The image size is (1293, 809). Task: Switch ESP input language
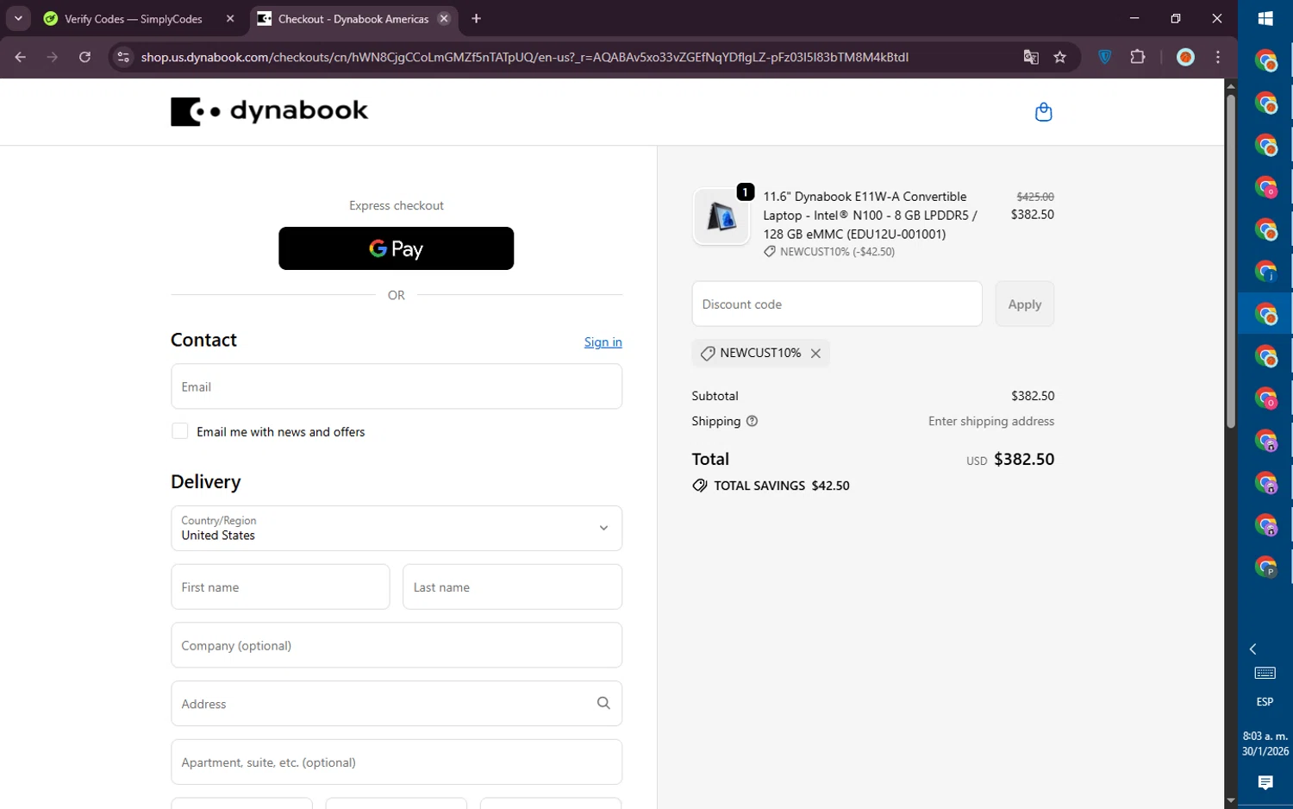coord(1265,701)
